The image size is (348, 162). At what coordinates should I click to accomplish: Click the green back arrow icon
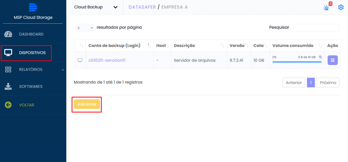[8, 105]
